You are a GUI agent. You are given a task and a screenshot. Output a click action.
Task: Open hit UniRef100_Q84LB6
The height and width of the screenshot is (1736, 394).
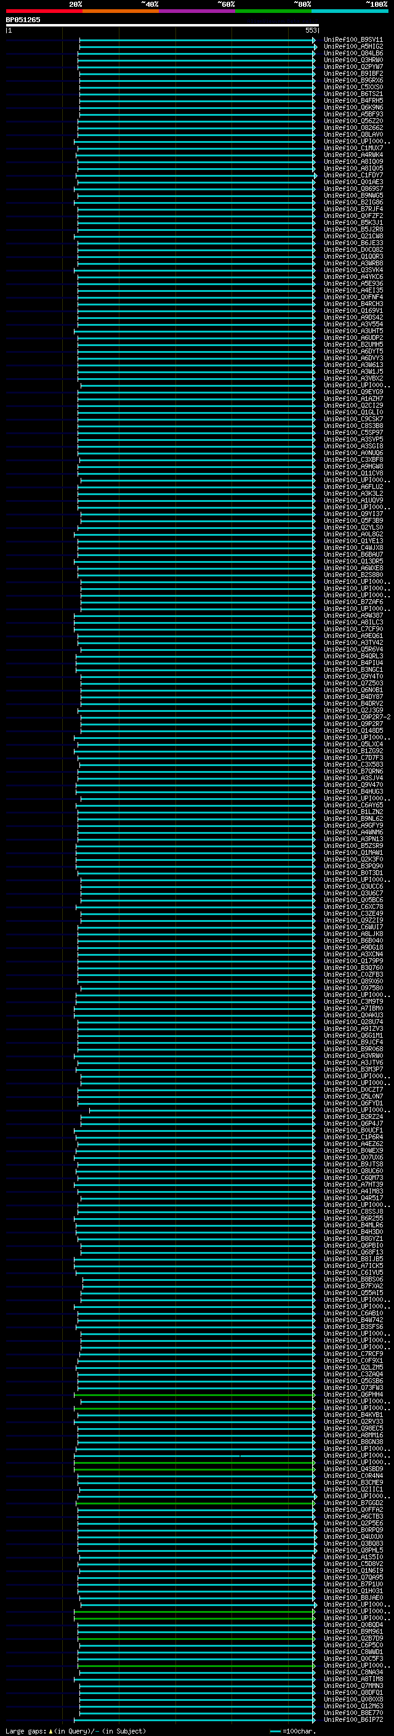pyautogui.click(x=353, y=53)
